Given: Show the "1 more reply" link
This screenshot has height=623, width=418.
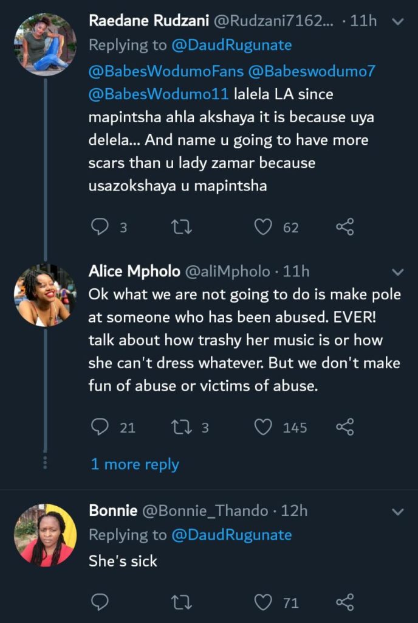Looking at the screenshot, I should pyautogui.click(x=135, y=464).
